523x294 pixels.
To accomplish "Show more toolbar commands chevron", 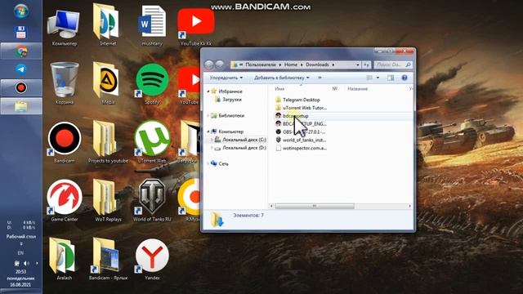I will click(320, 78).
